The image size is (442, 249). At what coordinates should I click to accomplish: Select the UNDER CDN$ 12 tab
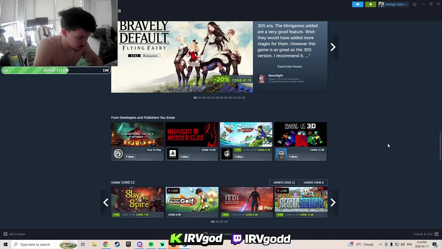coord(284,182)
